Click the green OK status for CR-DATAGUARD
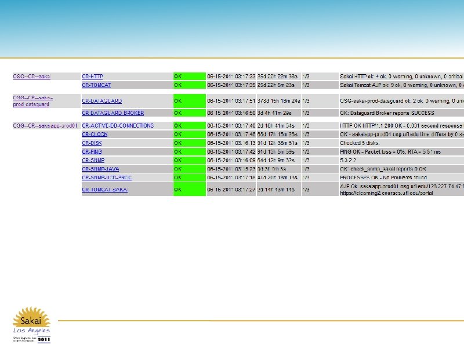The height and width of the screenshot is (348, 464). (x=190, y=101)
